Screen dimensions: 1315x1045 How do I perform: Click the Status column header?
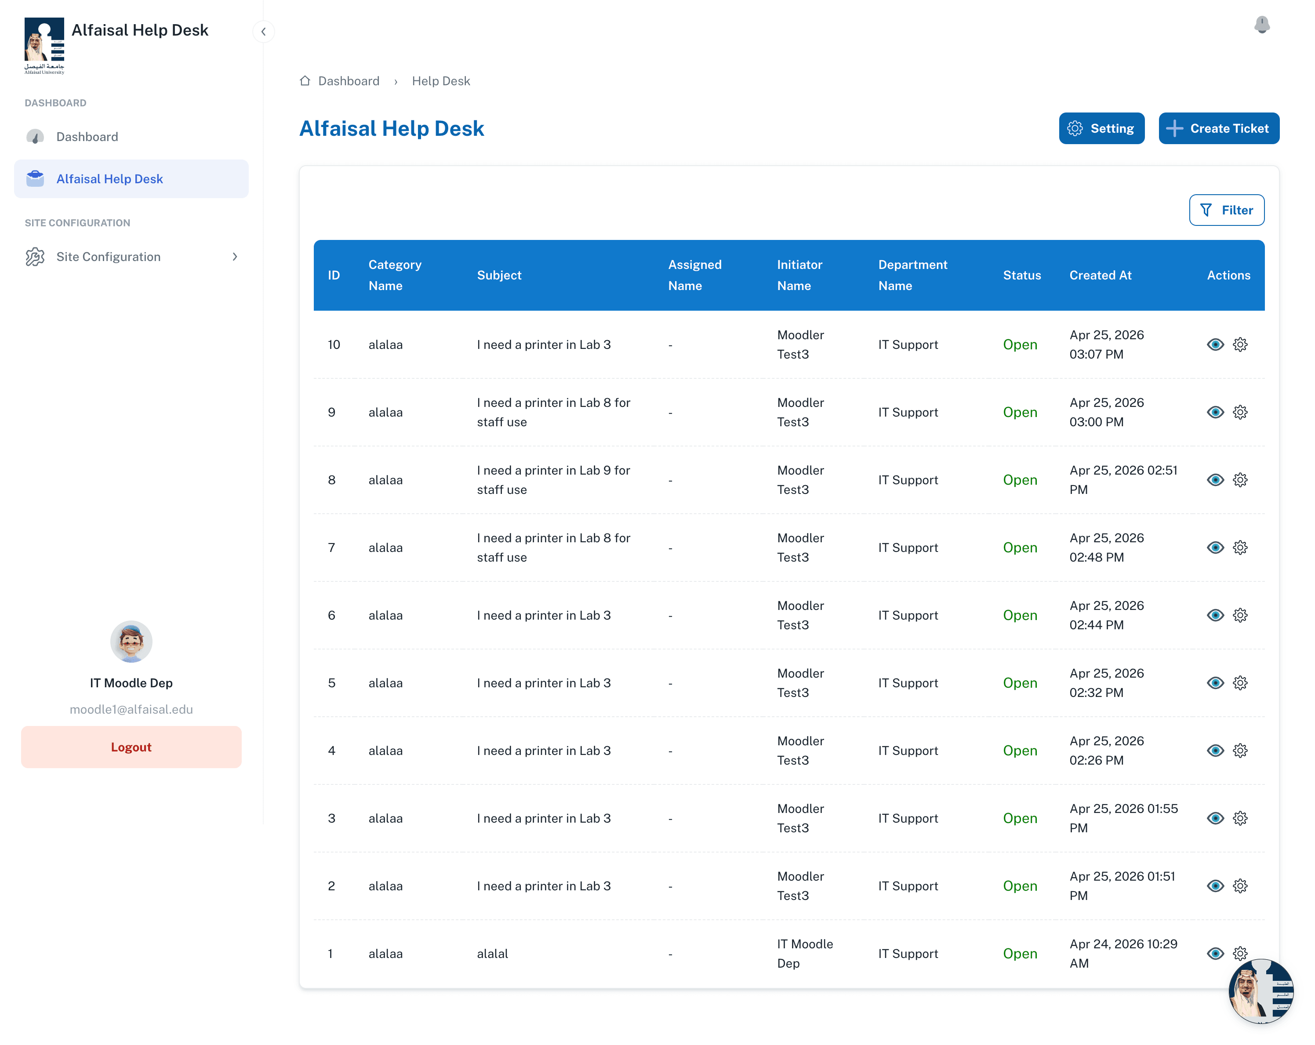tap(1021, 275)
